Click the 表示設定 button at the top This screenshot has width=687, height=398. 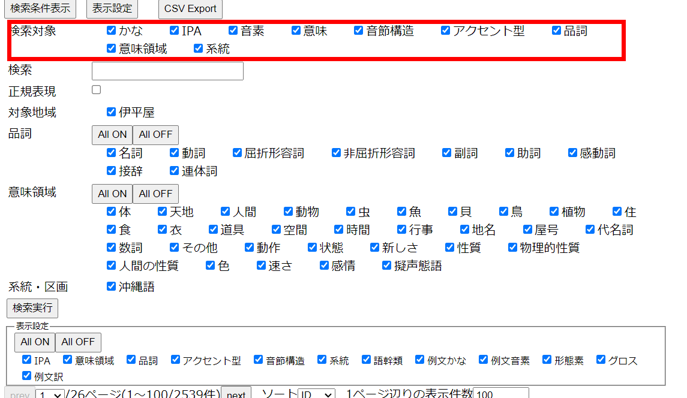(x=112, y=9)
